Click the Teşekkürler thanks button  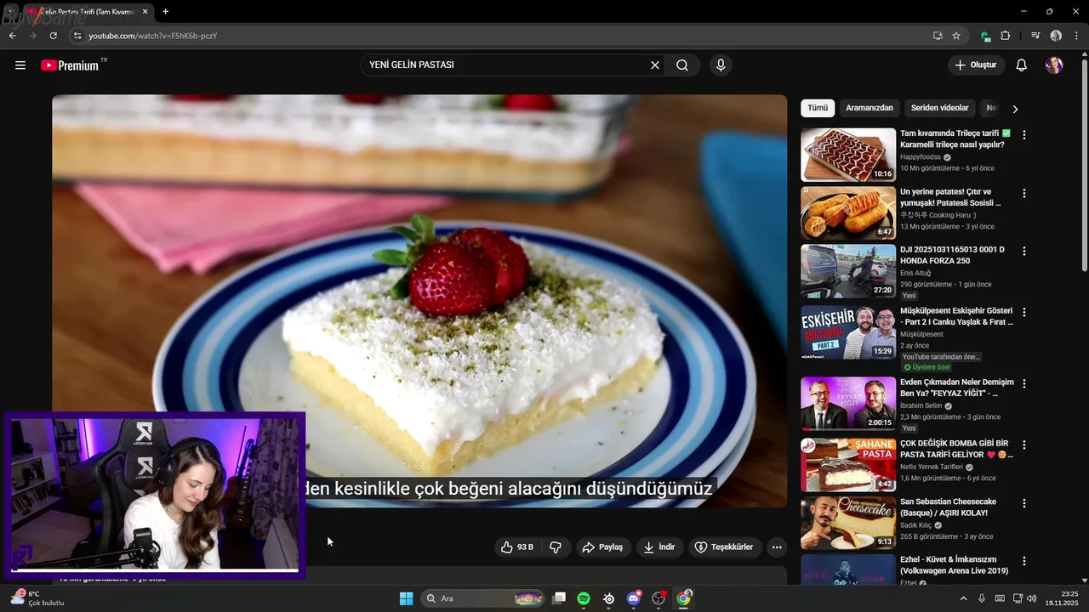(724, 547)
